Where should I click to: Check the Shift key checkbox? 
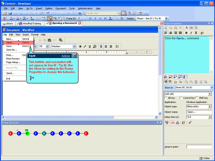(x=197, y=98)
